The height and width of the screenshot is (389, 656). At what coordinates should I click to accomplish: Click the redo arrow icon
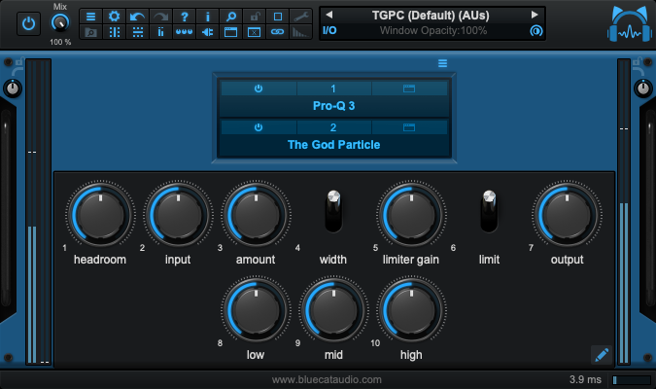pos(160,17)
